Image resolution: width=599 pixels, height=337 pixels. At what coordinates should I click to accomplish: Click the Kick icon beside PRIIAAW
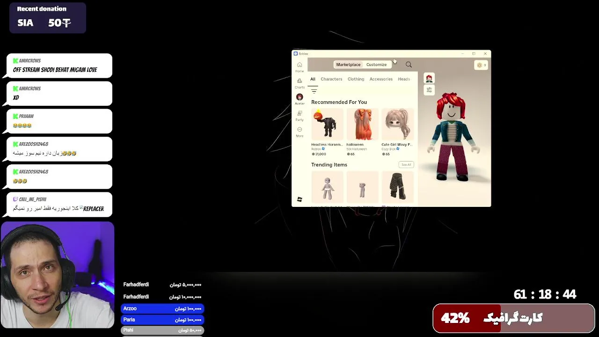(x=15, y=116)
